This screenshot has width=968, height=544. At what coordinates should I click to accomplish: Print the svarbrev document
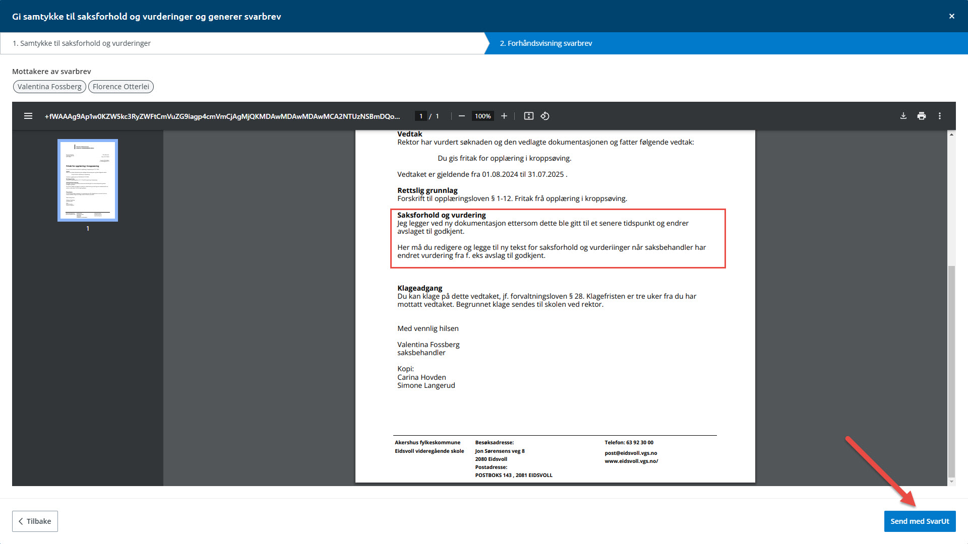tap(921, 116)
